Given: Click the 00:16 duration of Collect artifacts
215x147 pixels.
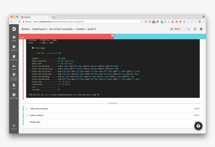Looking at the screenshot, I should [197, 115].
